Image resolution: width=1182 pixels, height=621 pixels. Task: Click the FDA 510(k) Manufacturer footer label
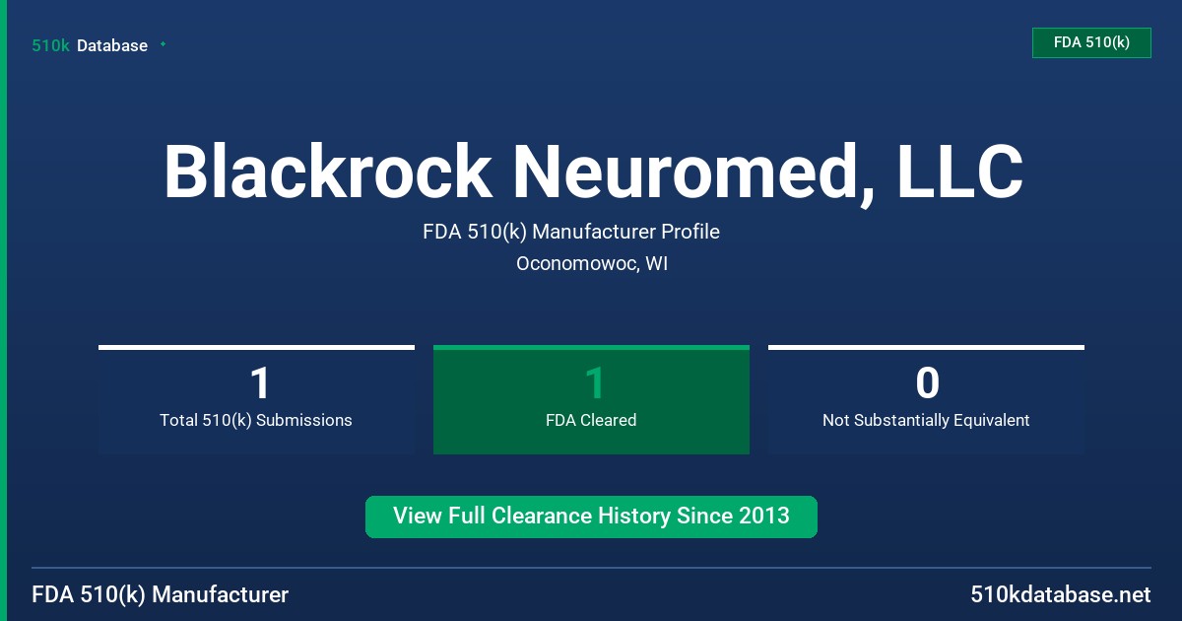point(161,595)
